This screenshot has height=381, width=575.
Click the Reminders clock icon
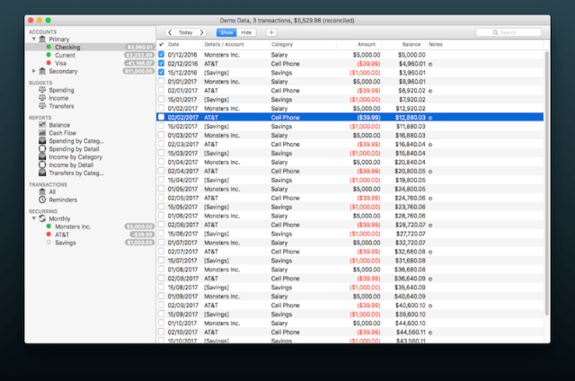click(x=42, y=199)
